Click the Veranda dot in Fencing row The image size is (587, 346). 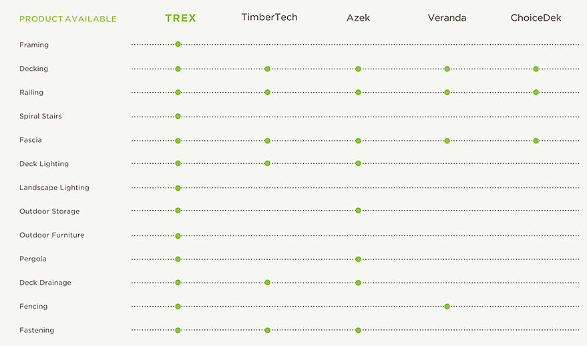click(447, 307)
